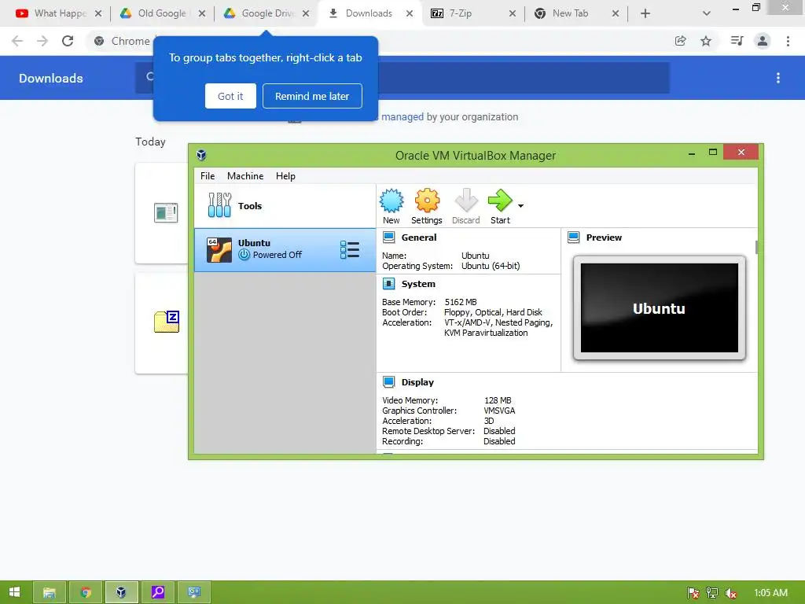Viewport: 805px width, 604px height.
Task: Click the Ubuntu preview thumbnail
Action: click(x=660, y=308)
